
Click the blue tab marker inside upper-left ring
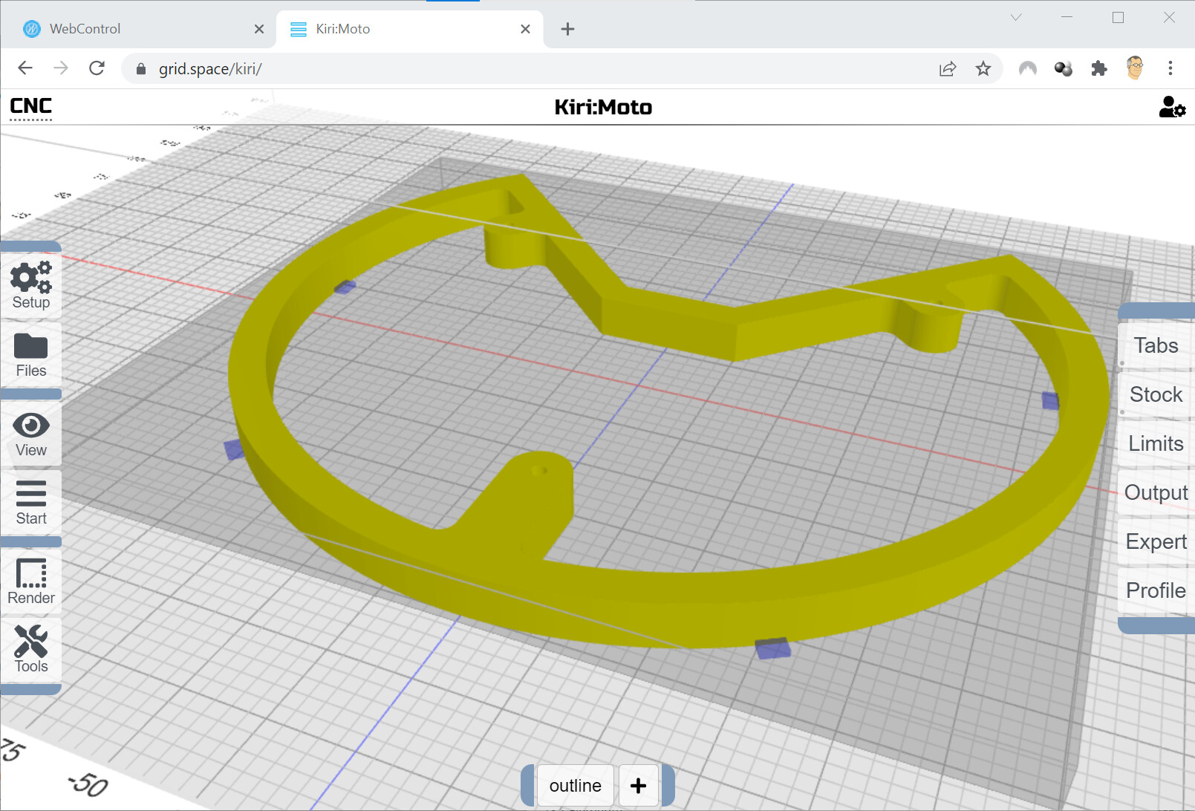[x=345, y=287]
